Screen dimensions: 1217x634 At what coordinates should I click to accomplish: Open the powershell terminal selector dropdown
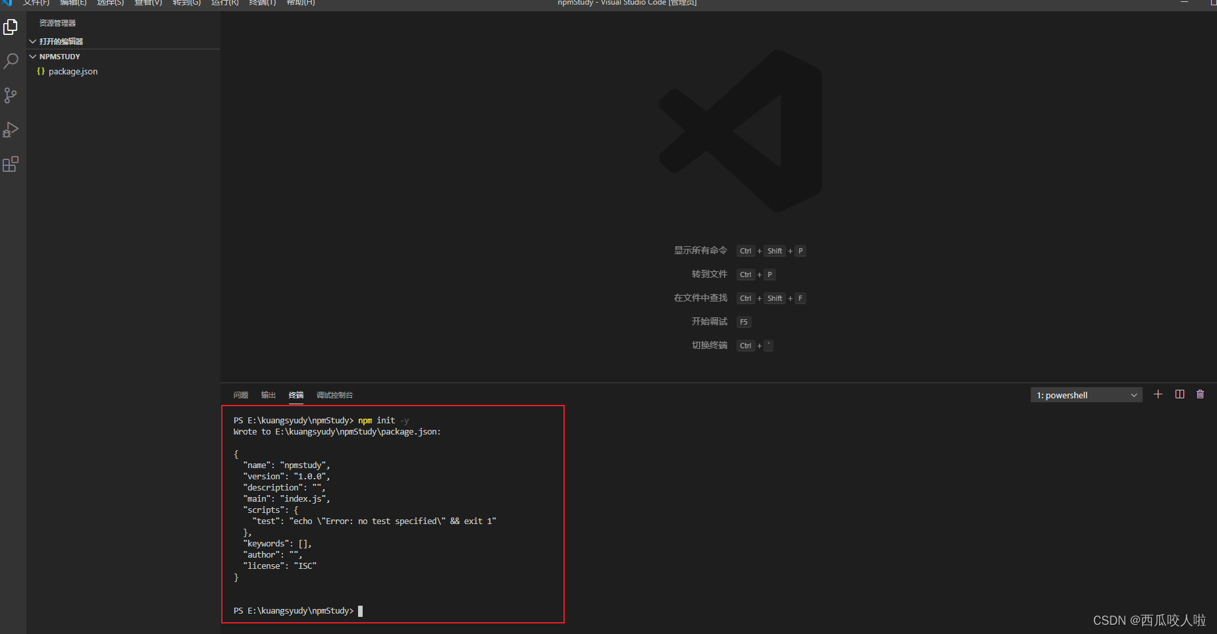[1086, 395]
